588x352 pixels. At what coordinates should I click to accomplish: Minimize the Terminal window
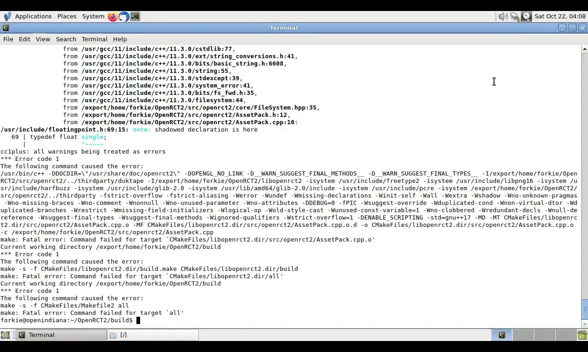point(562,28)
